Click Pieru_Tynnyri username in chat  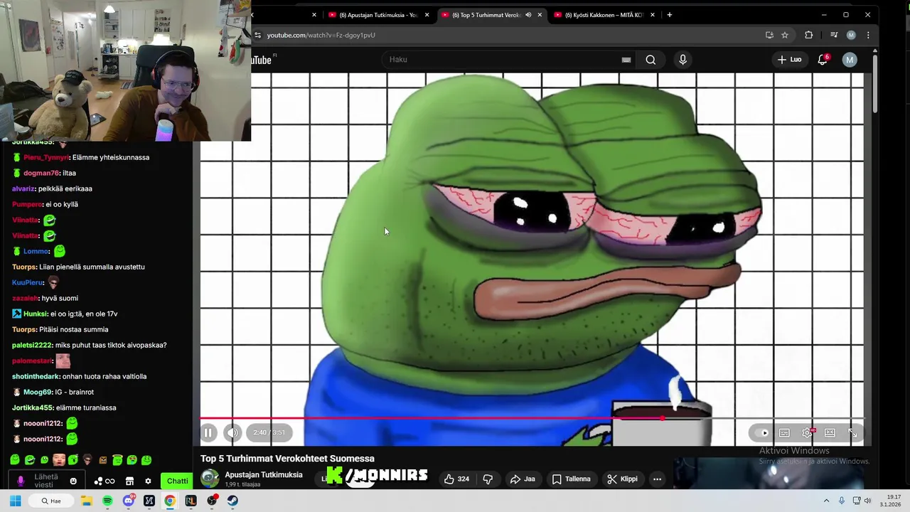click(x=45, y=157)
